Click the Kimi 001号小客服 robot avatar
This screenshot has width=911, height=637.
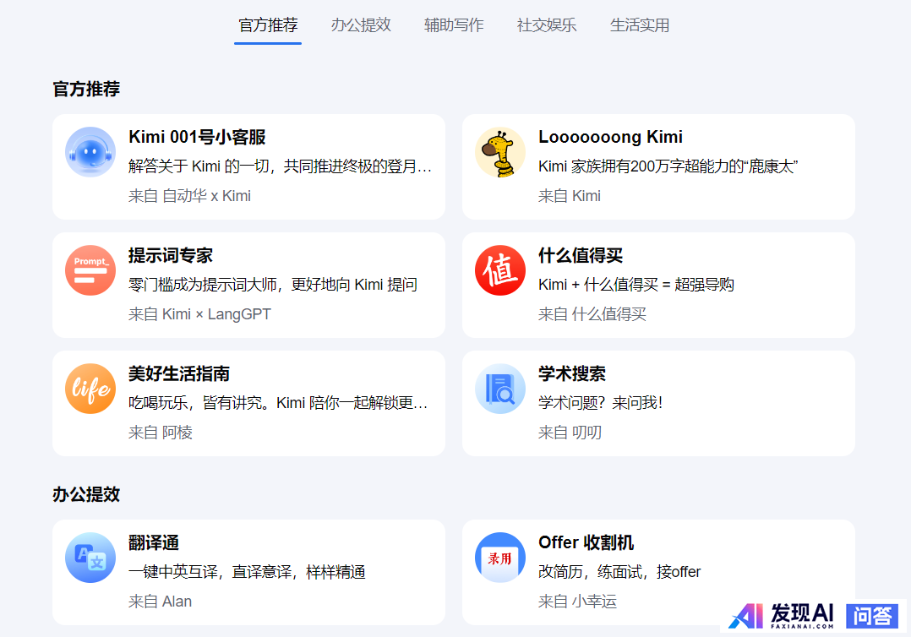tap(90, 152)
